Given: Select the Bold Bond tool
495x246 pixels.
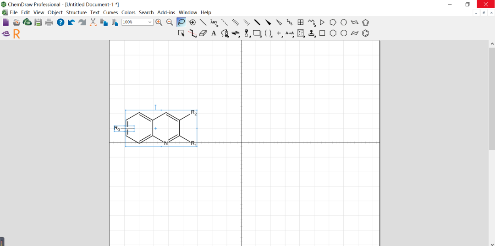Looking at the screenshot, I should 257,22.
